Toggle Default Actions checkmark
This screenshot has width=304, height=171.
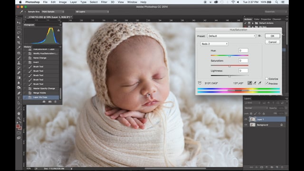[x=246, y=23]
